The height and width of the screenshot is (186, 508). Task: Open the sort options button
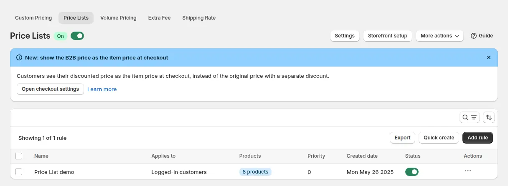[489, 117]
